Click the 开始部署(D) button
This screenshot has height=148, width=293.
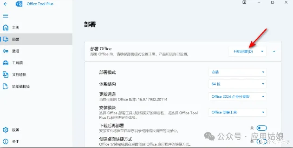(243, 51)
